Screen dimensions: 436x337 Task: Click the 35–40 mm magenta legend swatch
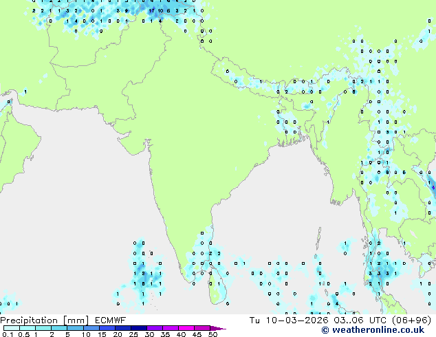click(170, 328)
